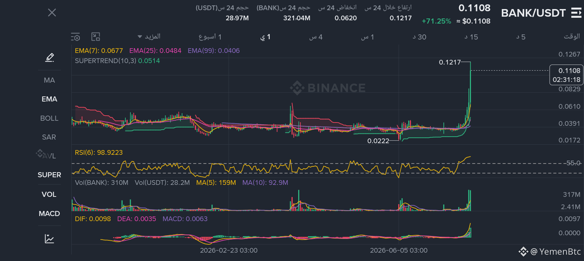The image size is (584, 261).
Task: Disable the SUPER indicator
Action: pos(49,175)
